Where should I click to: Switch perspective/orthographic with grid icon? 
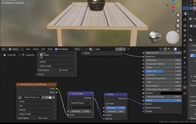tap(178, 31)
